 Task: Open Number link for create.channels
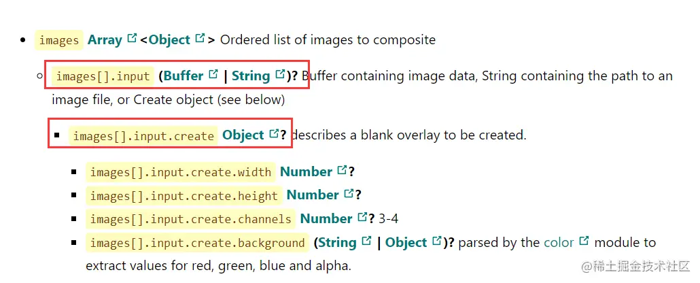pyautogui.click(x=326, y=218)
